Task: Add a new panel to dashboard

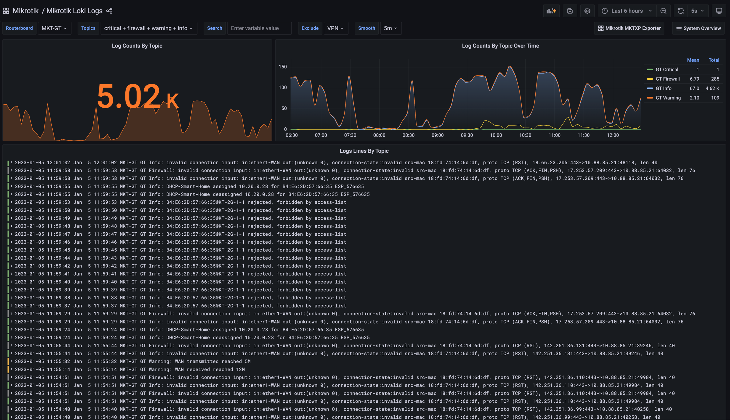Action: (x=551, y=11)
